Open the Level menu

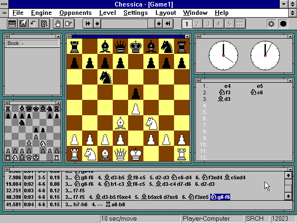[108, 13]
